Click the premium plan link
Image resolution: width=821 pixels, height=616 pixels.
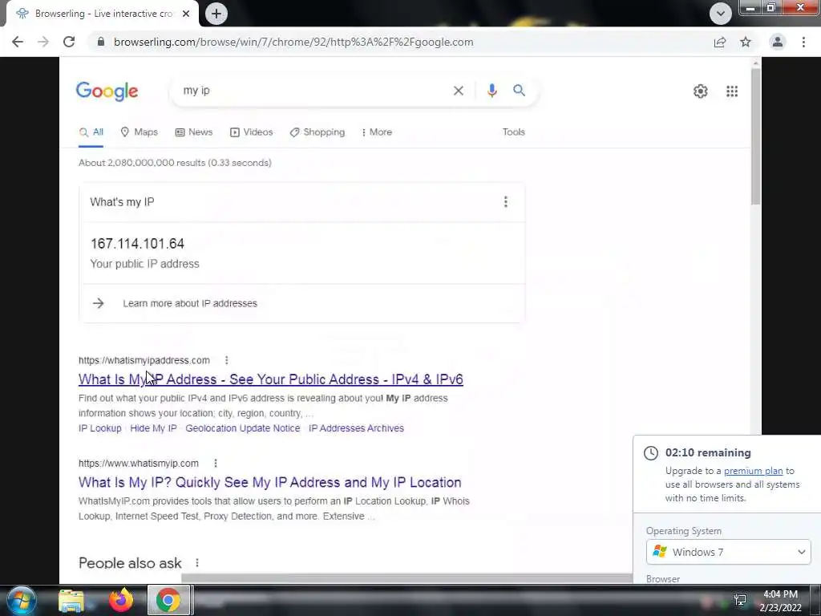point(753,471)
